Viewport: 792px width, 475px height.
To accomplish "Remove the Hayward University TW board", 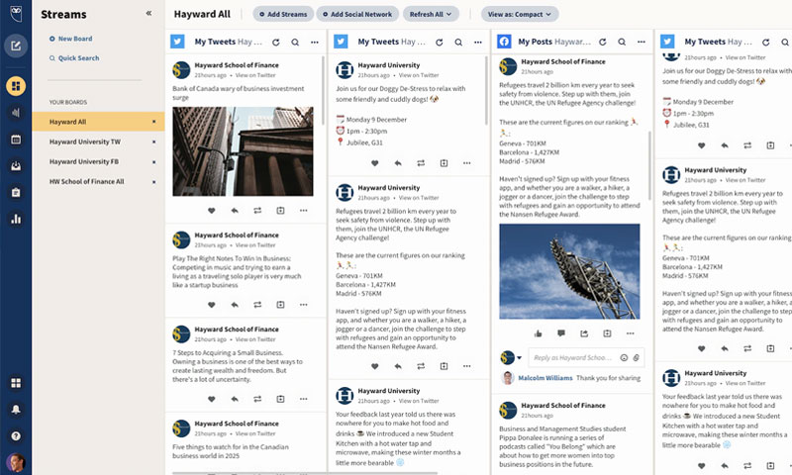I will click(x=154, y=142).
